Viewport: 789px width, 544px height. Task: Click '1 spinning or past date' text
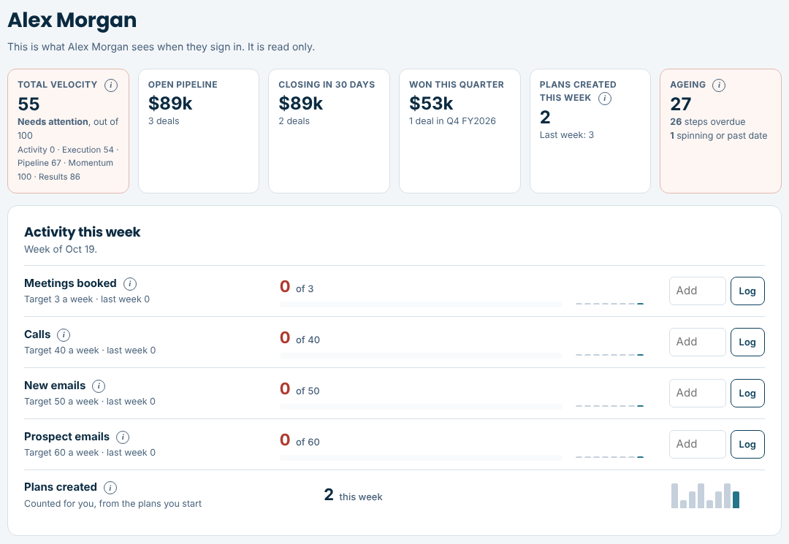719,135
